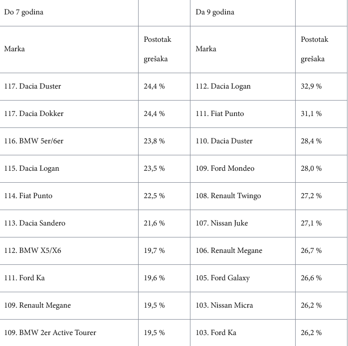This screenshot has height=346, width=348.
Task: Select the 28,0 % value for Ford Mondeo
Action: click(x=311, y=168)
